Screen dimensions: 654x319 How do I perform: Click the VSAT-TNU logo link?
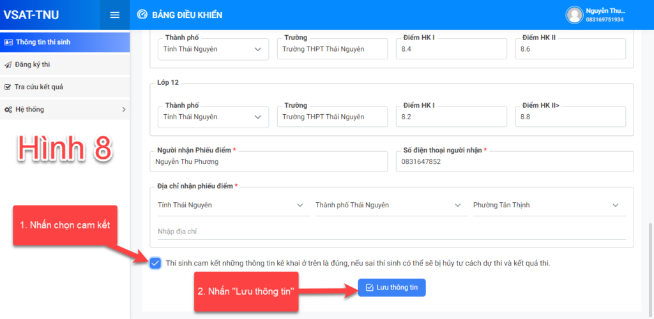pyautogui.click(x=31, y=15)
